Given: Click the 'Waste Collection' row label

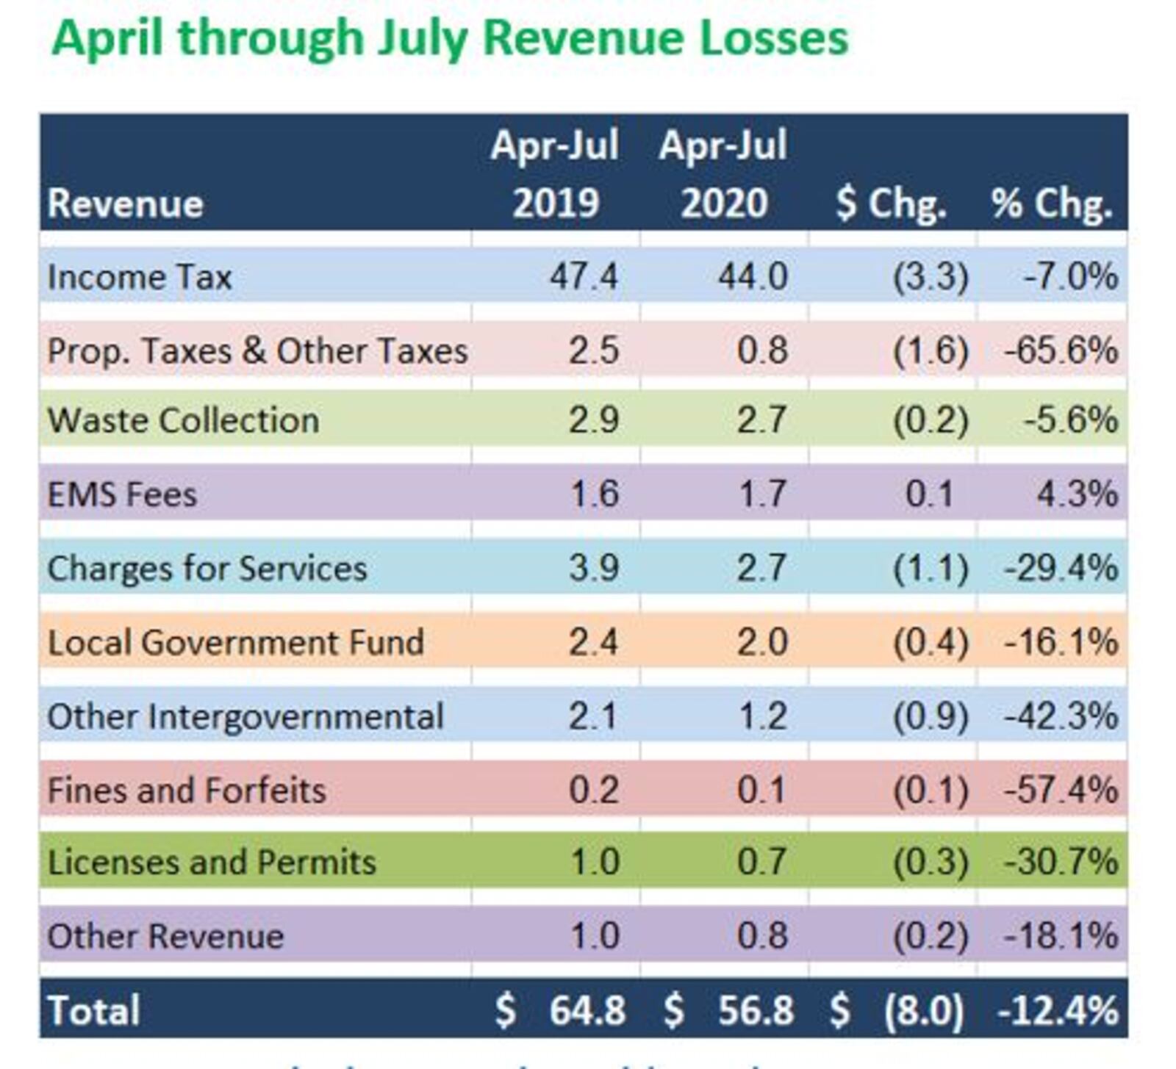Looking at the screenshot, I should (x=183, y=421).
